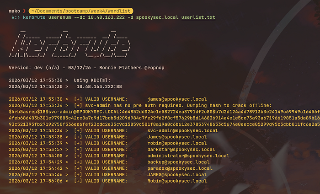320x194 pixels.
Task: Click username JAMES@spookysec.local in uppercase
Action: [x=177, y=175]
